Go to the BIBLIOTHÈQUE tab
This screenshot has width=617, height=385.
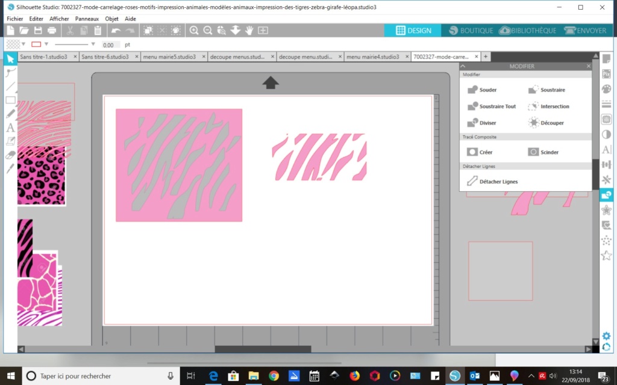(x=528, y=30)
